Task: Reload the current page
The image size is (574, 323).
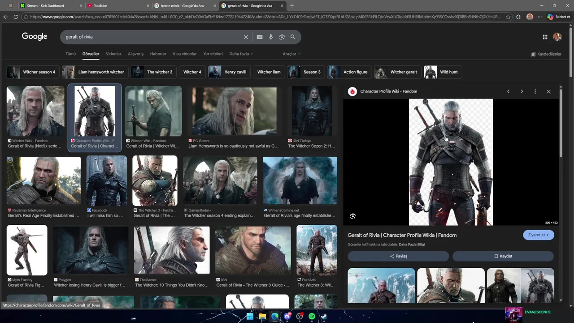Action: (16, 17)
